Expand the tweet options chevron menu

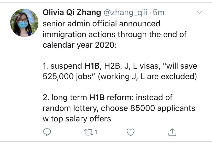pos(199,12)
